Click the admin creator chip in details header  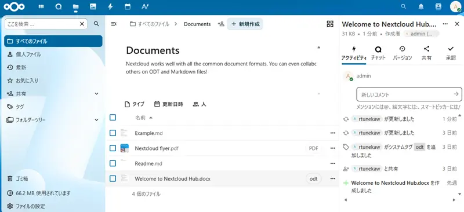[x=422, y=34]
